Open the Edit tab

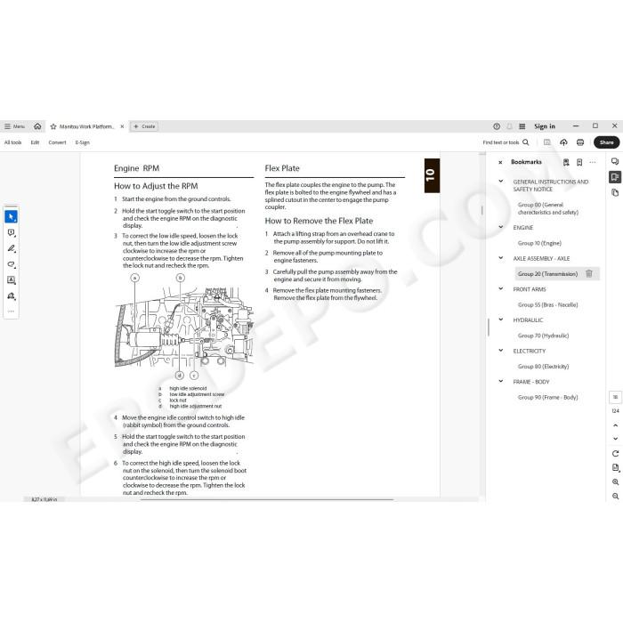tap(35, 142)
